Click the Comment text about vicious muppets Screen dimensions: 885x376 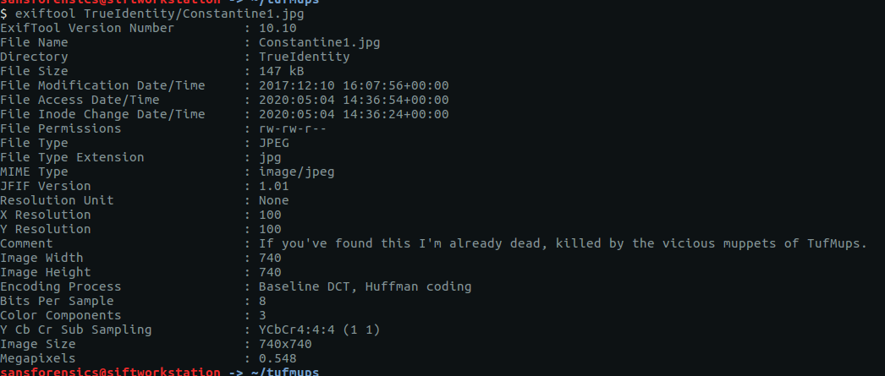[563, 243]
